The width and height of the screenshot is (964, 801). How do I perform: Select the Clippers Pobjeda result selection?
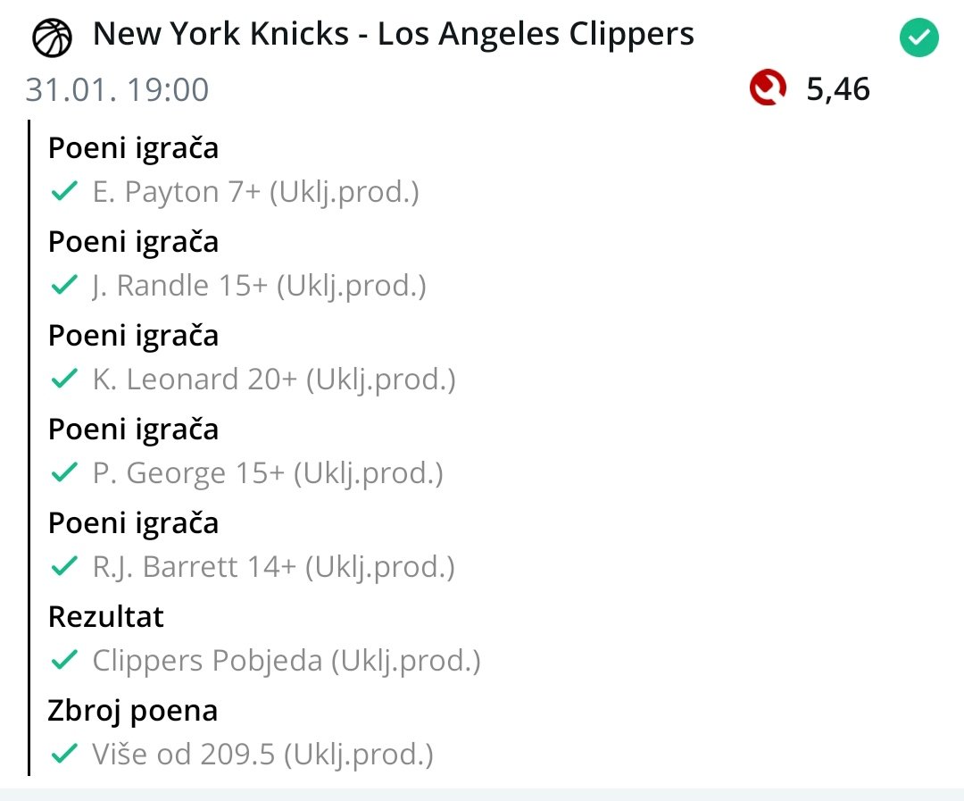pos(287,661)
